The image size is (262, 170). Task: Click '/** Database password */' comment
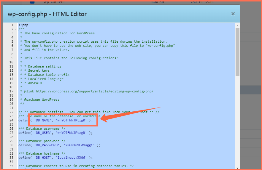[42, 141]
